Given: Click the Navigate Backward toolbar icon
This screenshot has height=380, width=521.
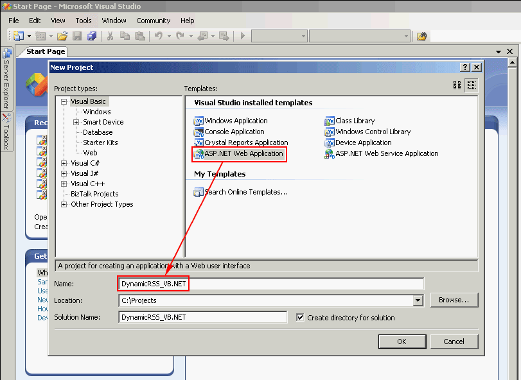Looking at the screenshot, I should (x=202, y=36).
